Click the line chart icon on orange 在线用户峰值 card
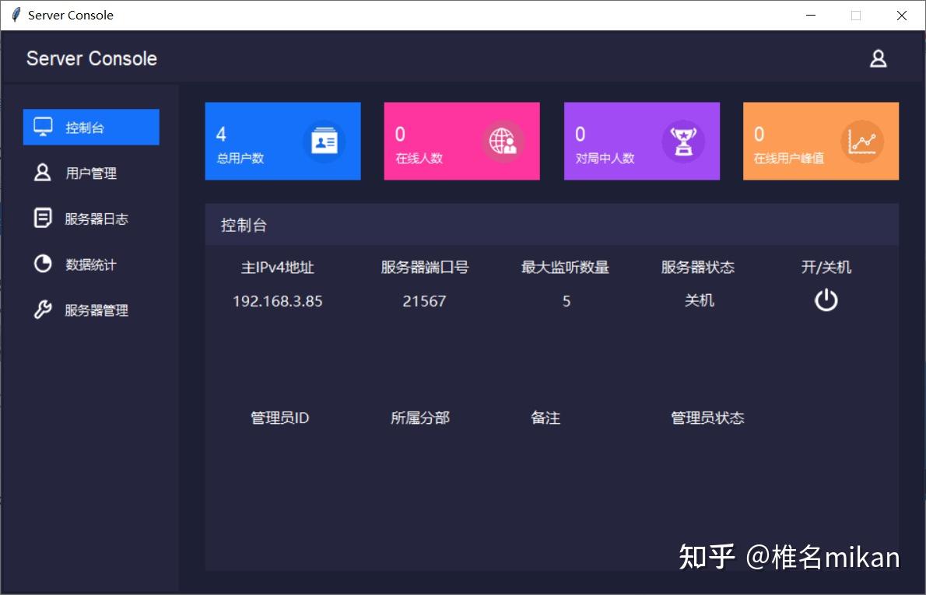 pos(864,141)
